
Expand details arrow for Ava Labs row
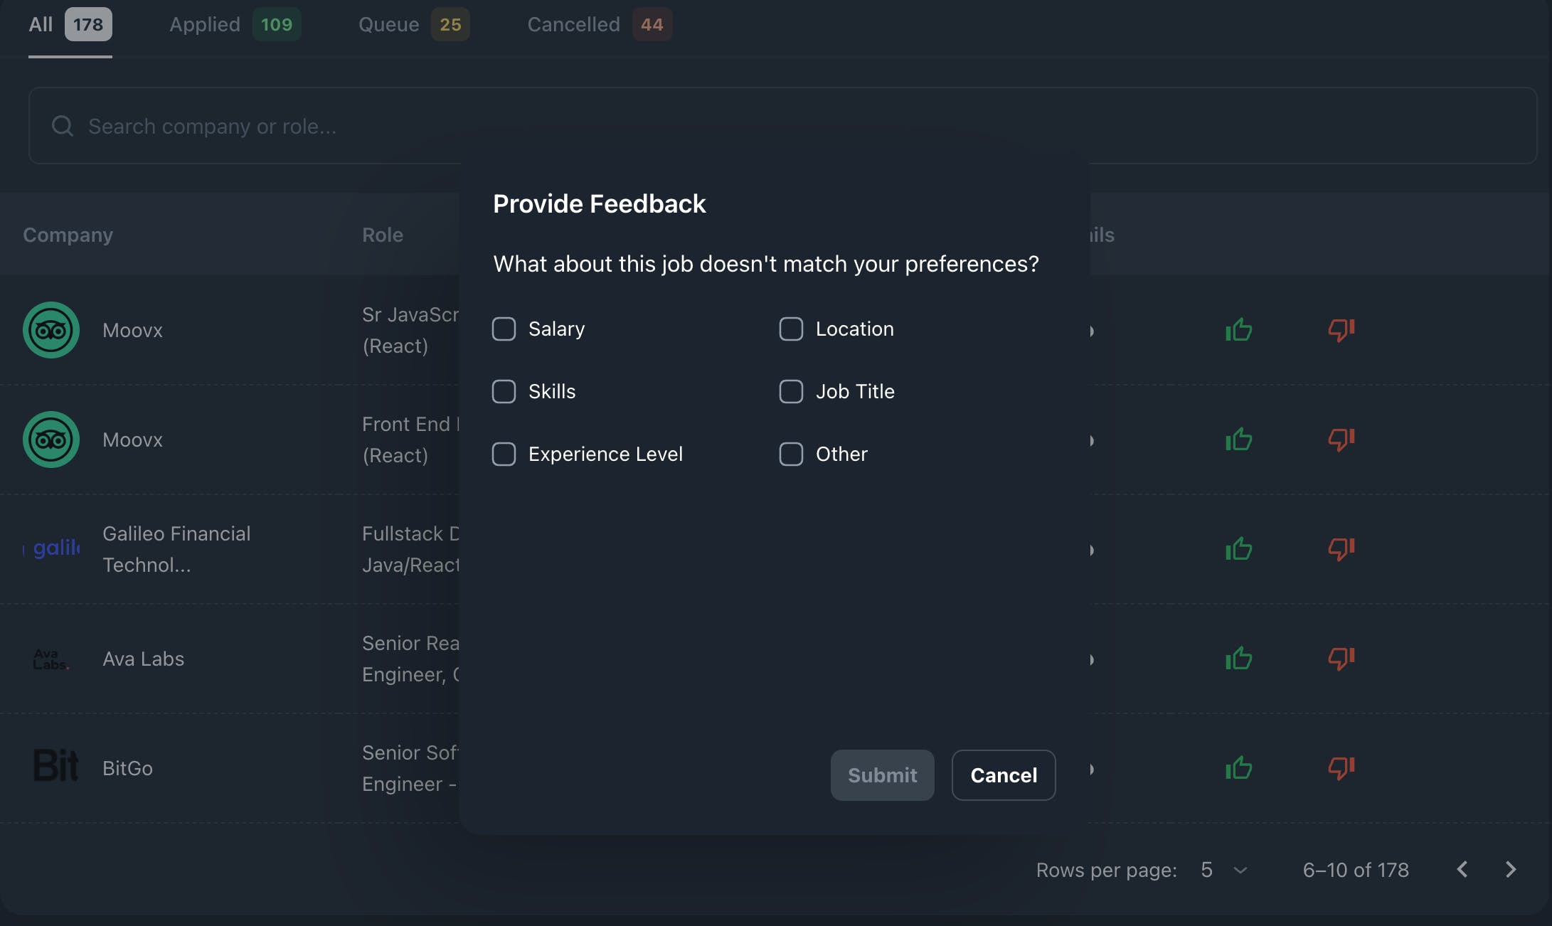coord(1092,659)
